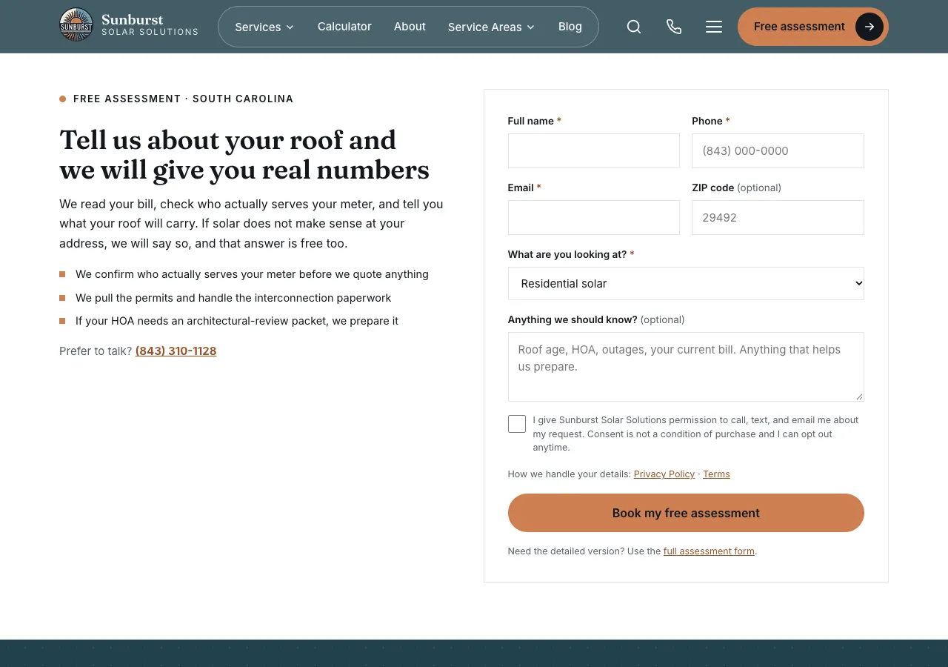Click the 'Anything we should know?' textarea
Screen dimensions: 948x667
point(686,367)
